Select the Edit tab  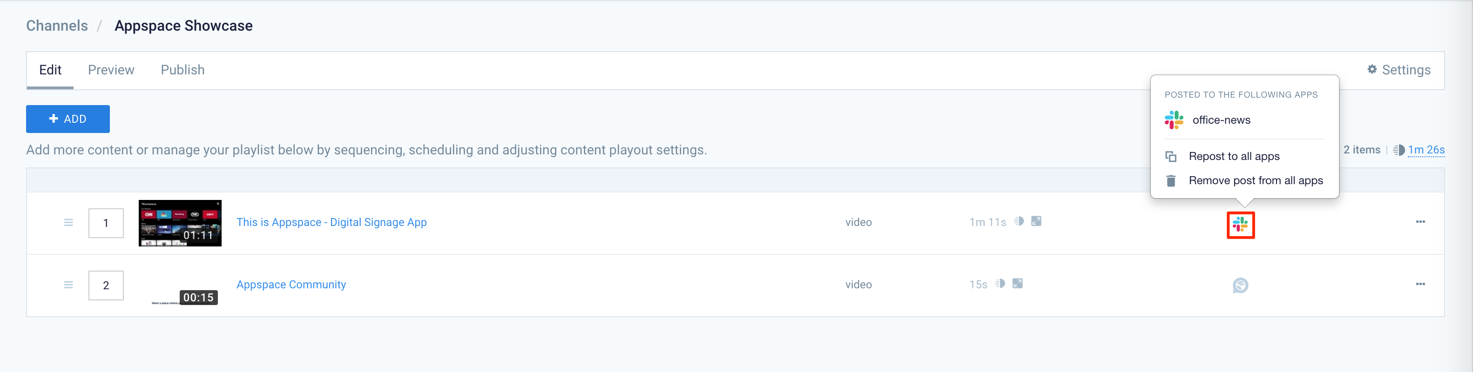coord(50,70)
